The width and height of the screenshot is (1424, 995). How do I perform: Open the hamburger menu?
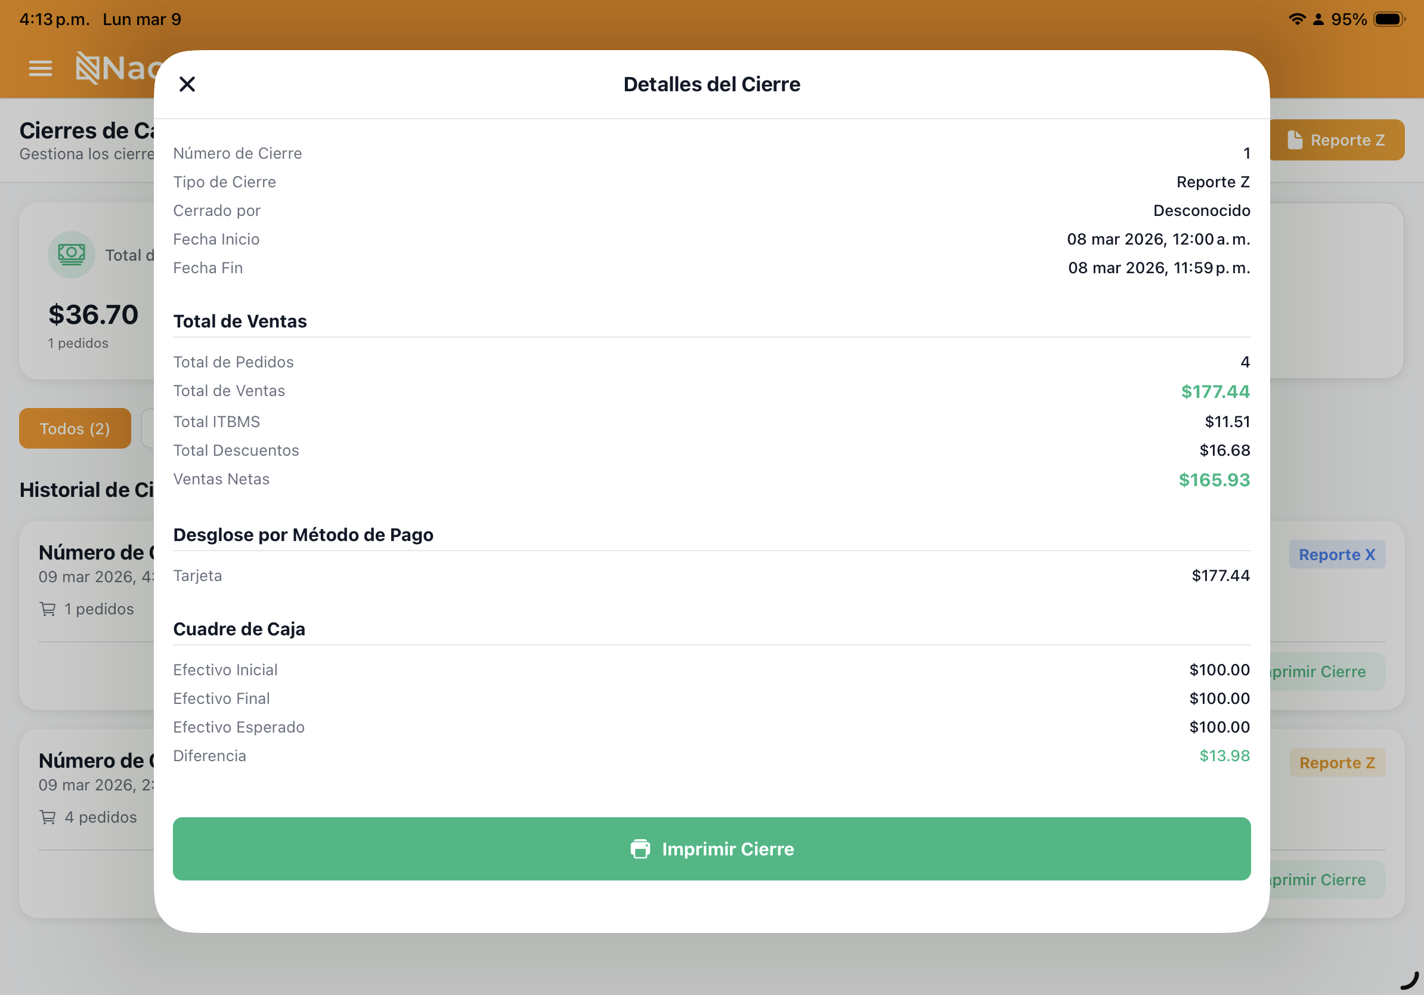(x=41, y=68)
